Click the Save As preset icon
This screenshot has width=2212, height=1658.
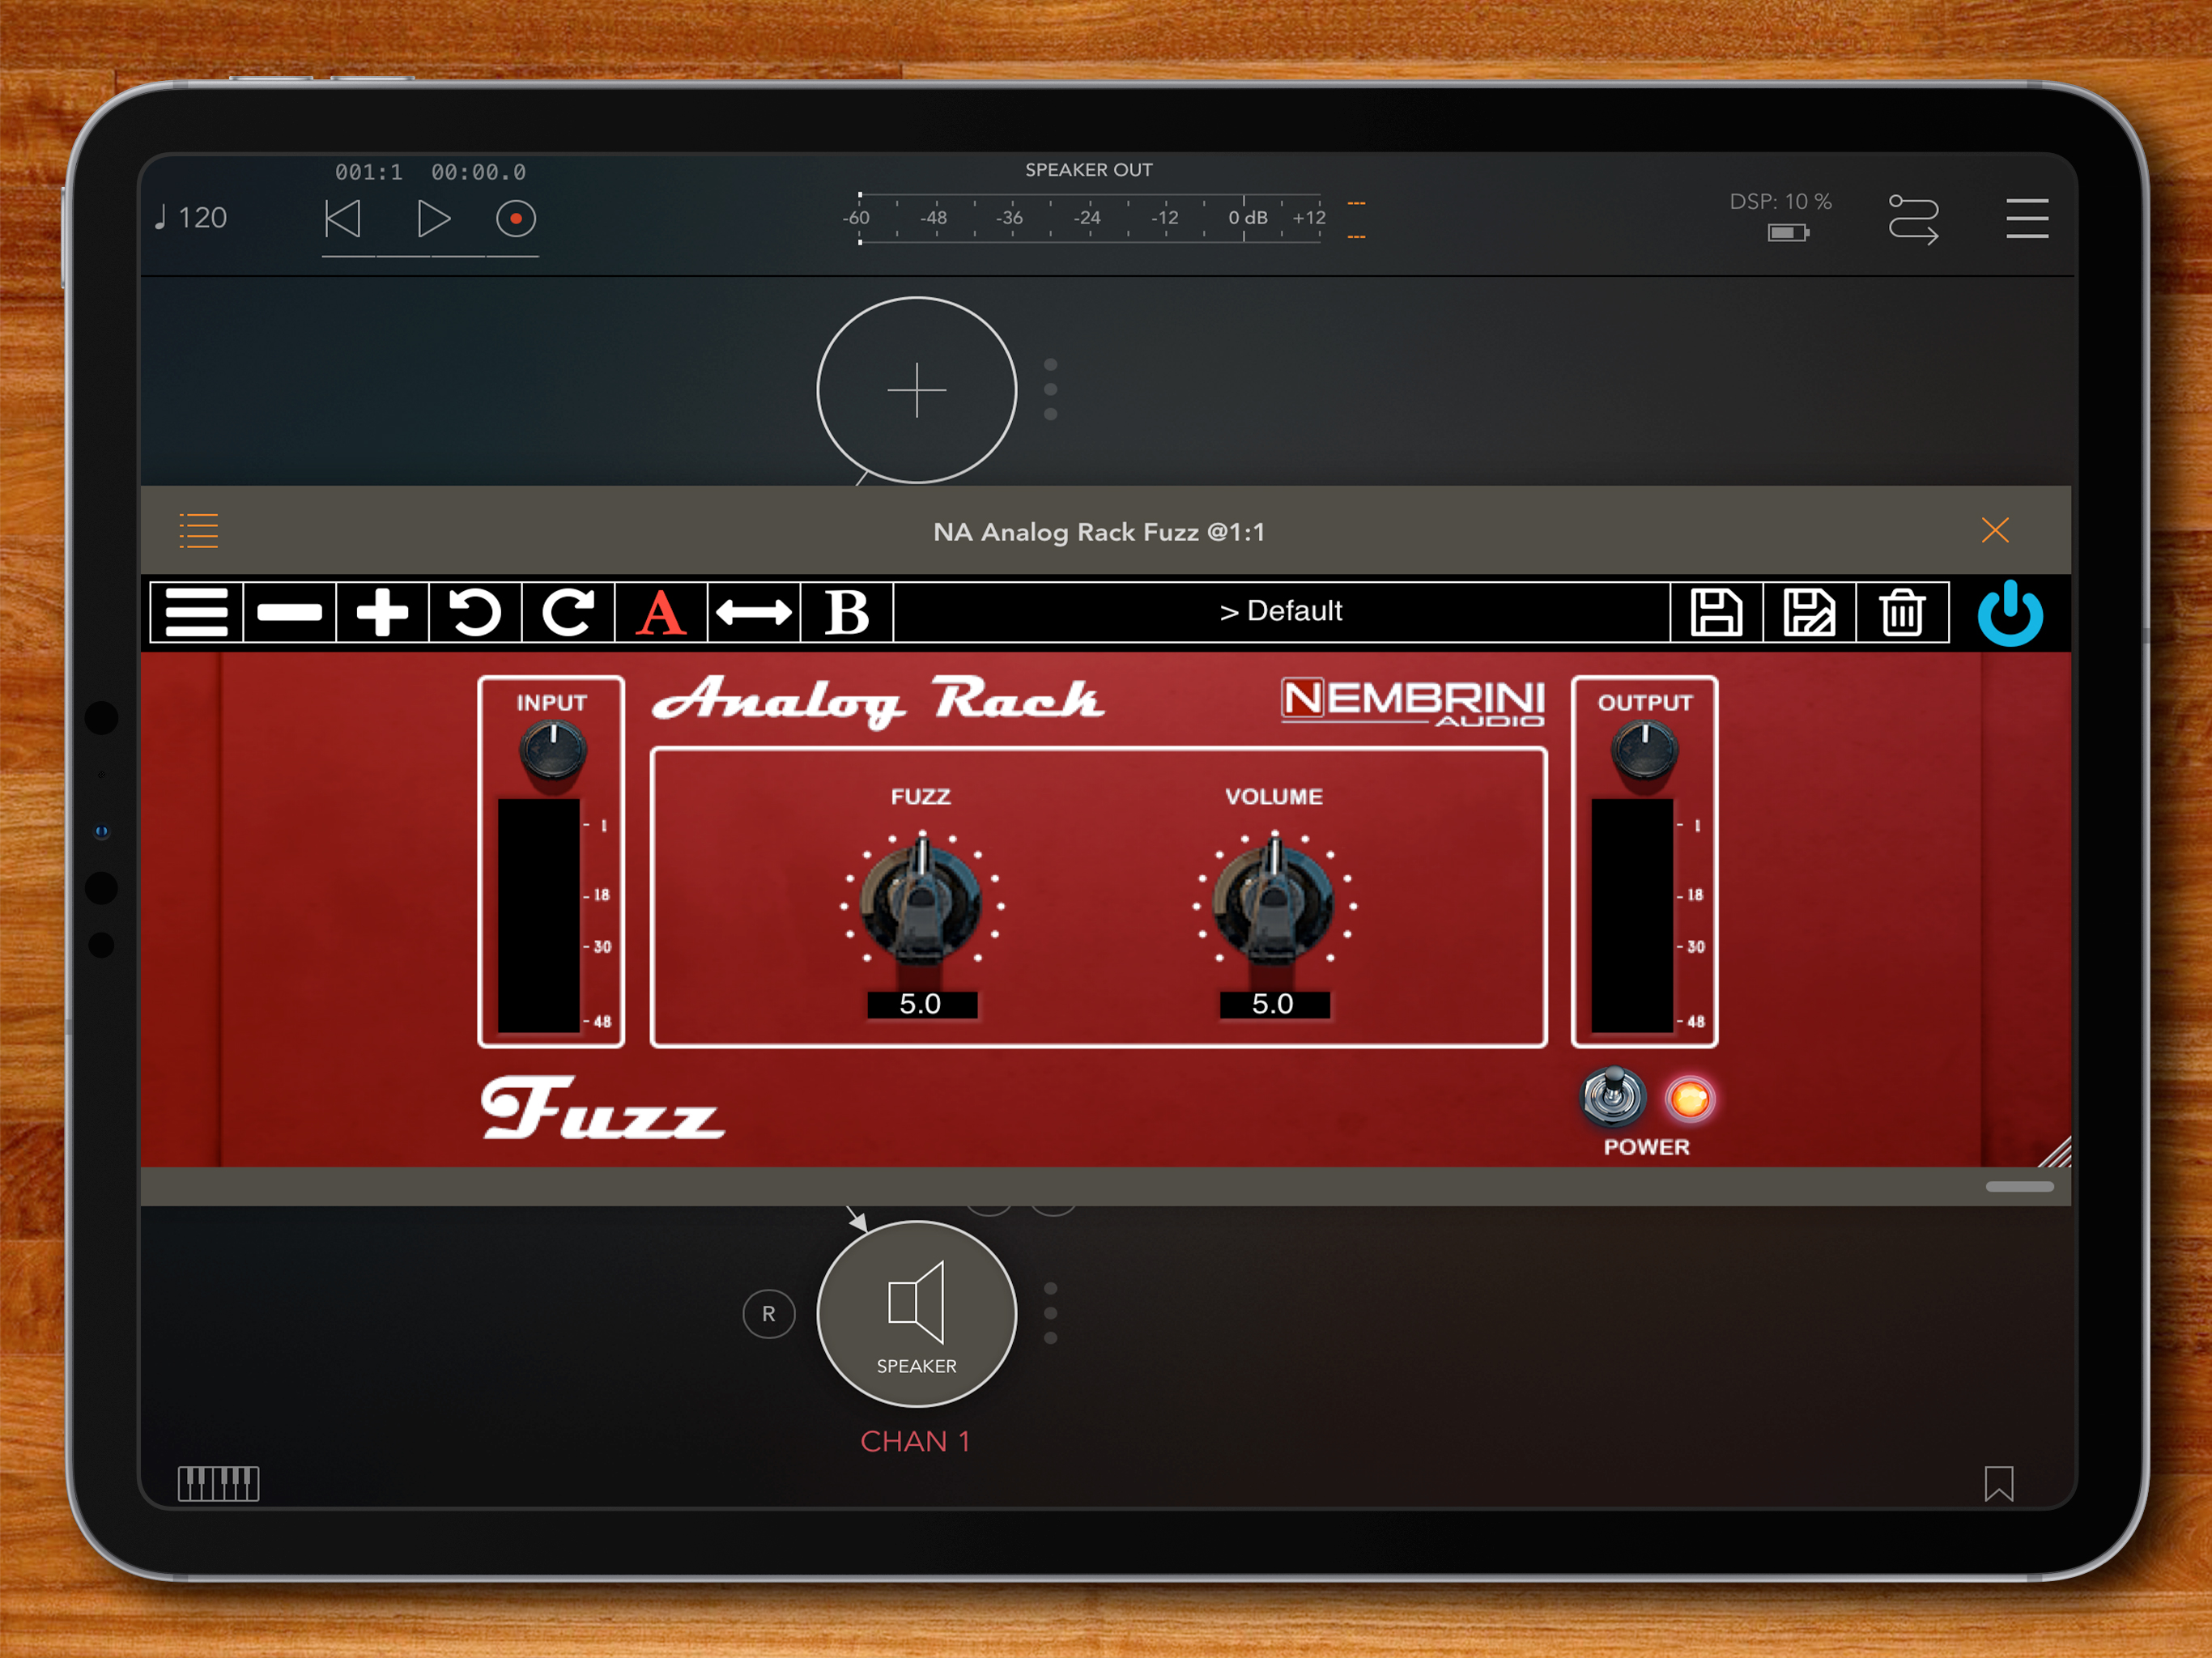pos(1809,612)
